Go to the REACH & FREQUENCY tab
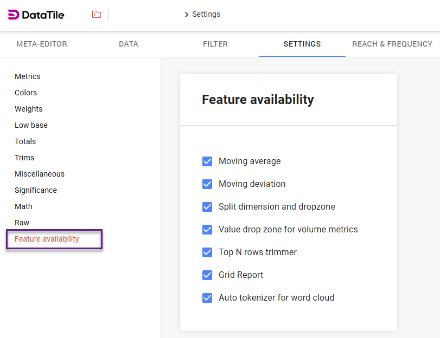440x338 pixels. click(x=392, y=44)
